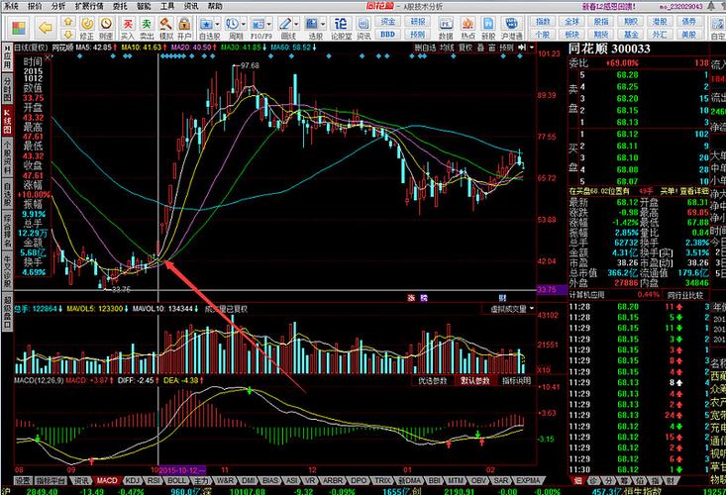Open the 模拟 simulated trading gavel icon
The height and width of the screenshot is (495, 726).
tap(165, 24)
